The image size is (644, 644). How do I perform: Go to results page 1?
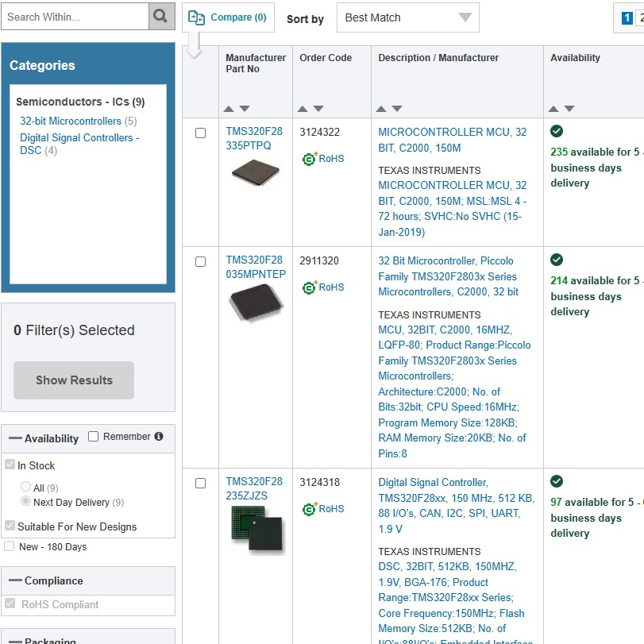tap(627, 17)
